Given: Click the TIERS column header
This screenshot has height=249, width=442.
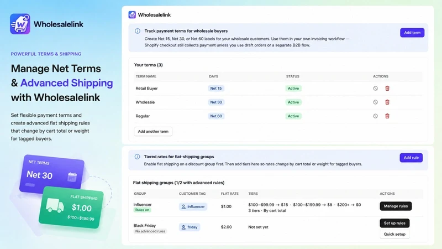Looking at the screenshot, I should click(x=253, y=194).
